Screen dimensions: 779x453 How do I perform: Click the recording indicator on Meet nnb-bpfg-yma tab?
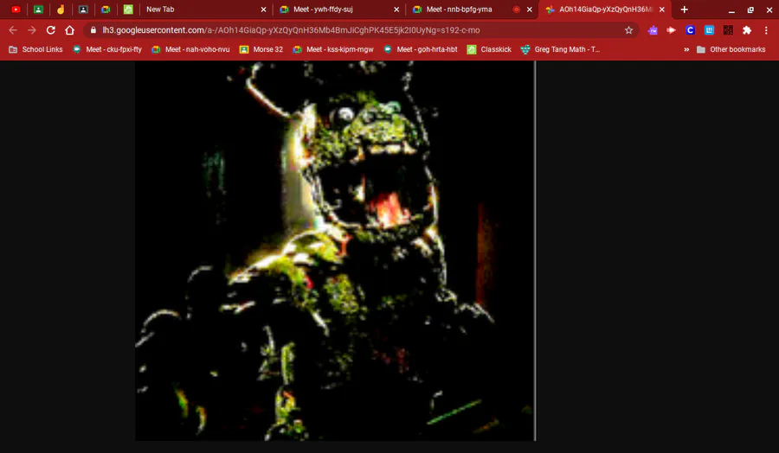click(x=516, y=10)
